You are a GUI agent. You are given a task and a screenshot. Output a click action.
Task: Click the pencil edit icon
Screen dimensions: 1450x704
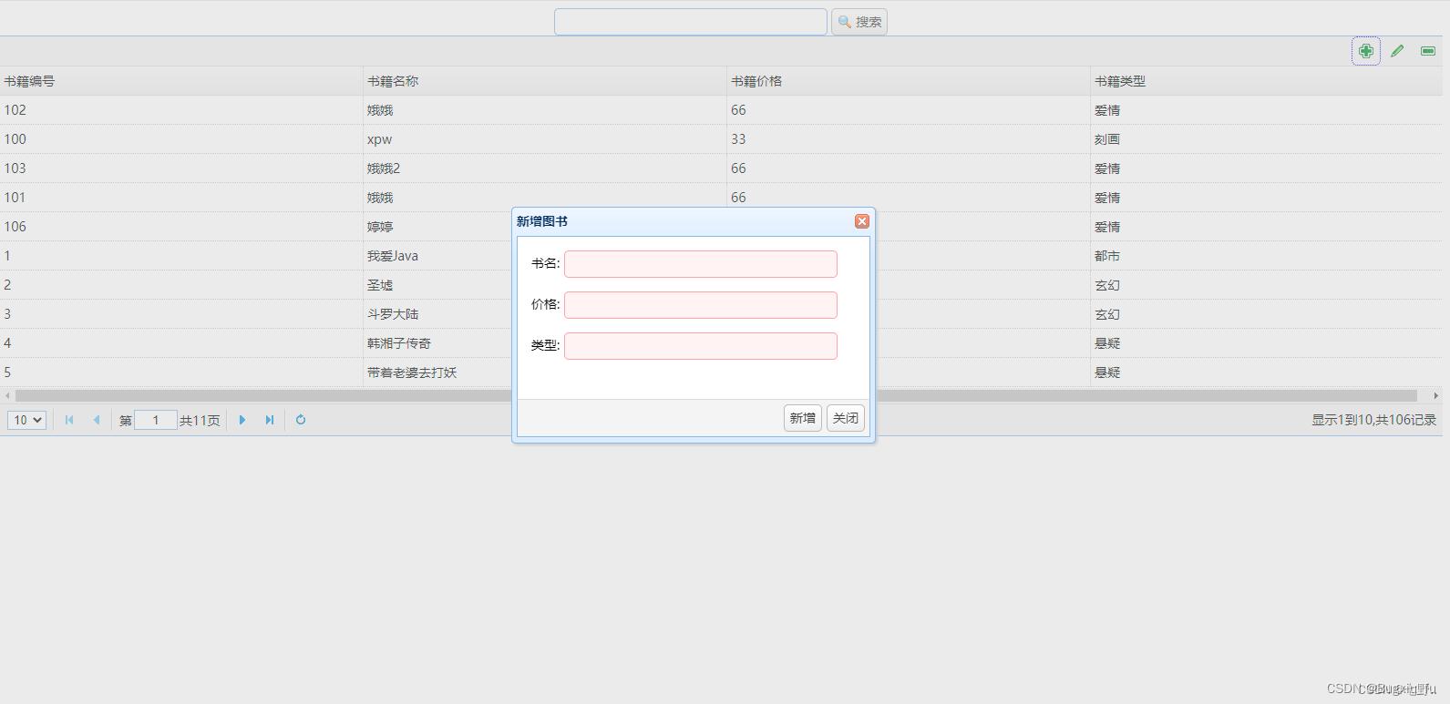(x=1397, y=51)
